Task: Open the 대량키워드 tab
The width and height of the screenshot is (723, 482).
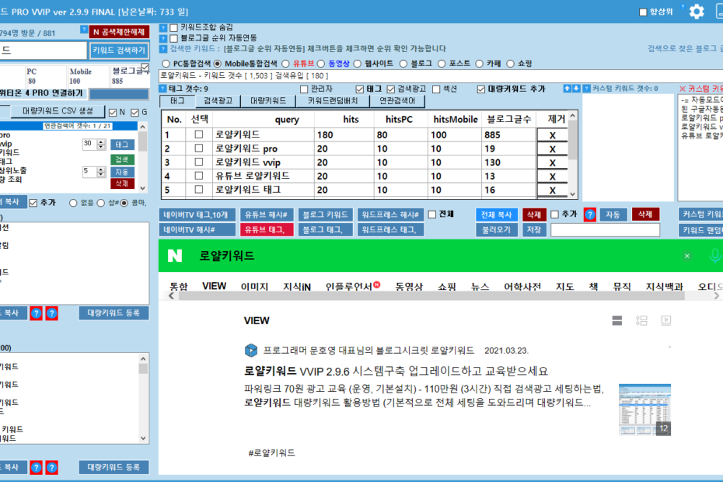Action: click(x=268, y=101)
